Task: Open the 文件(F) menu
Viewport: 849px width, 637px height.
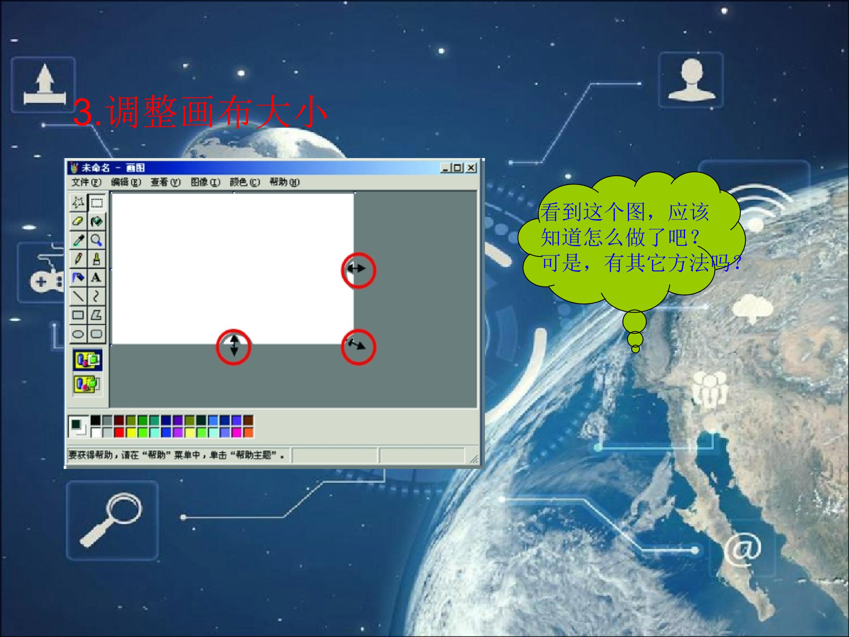Action: click(86, 182)
